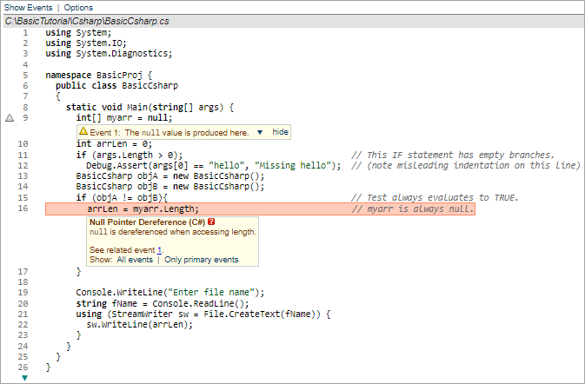Click 'null is dereferenced when accessing length.' text

pos(173,231)
